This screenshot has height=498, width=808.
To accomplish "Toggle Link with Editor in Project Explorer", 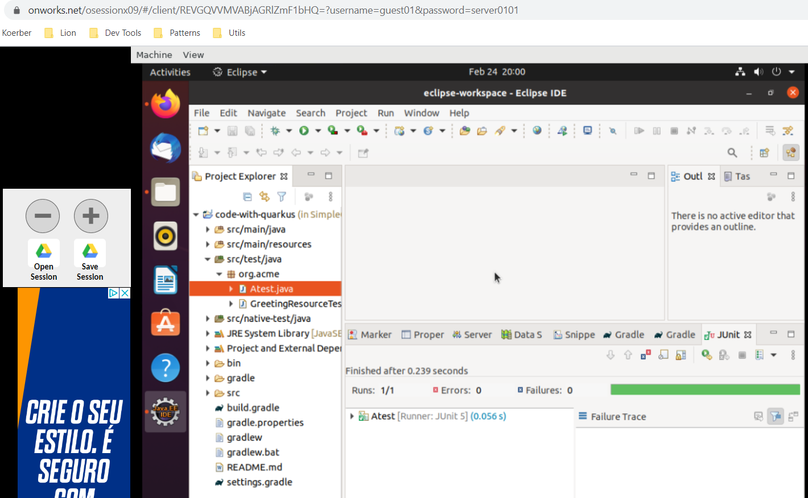I will [x=264, y=197].
